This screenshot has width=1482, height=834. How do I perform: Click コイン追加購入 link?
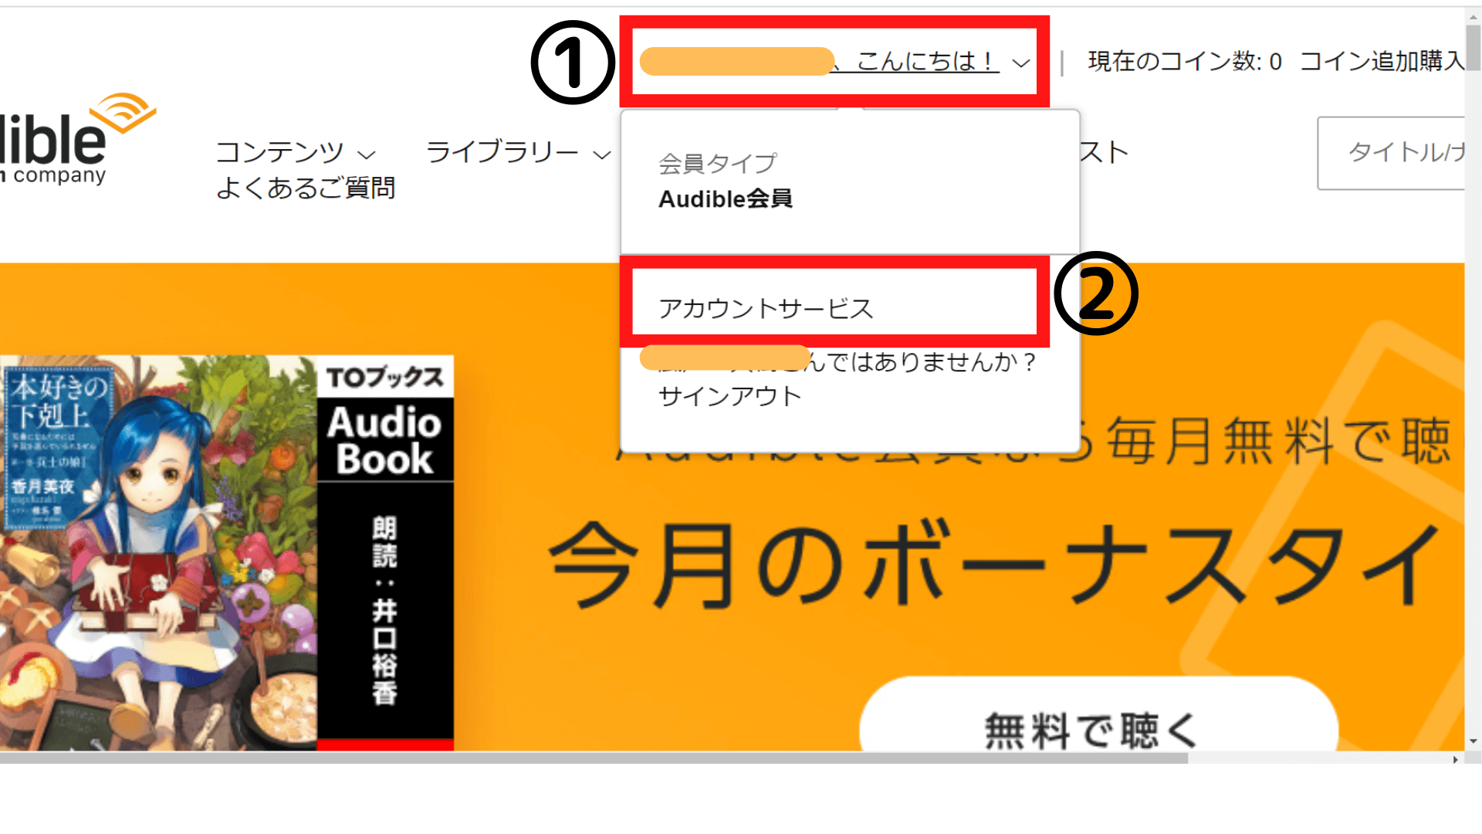point(1382,61)
